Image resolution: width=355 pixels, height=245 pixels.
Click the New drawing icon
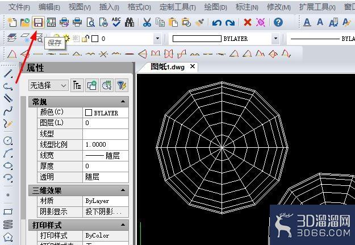coord(12,22)
